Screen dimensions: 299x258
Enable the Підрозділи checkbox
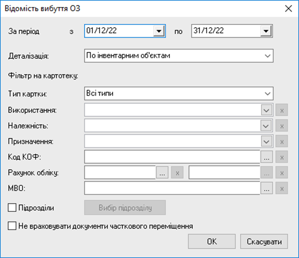12,208
